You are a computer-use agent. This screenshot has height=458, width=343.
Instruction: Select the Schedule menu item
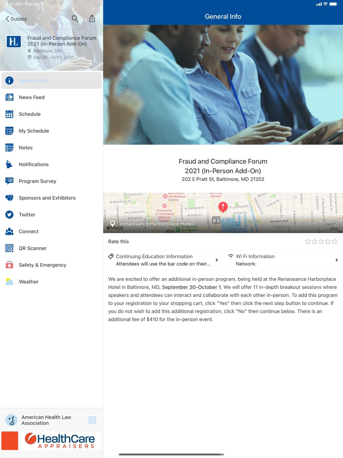(51, 114)
